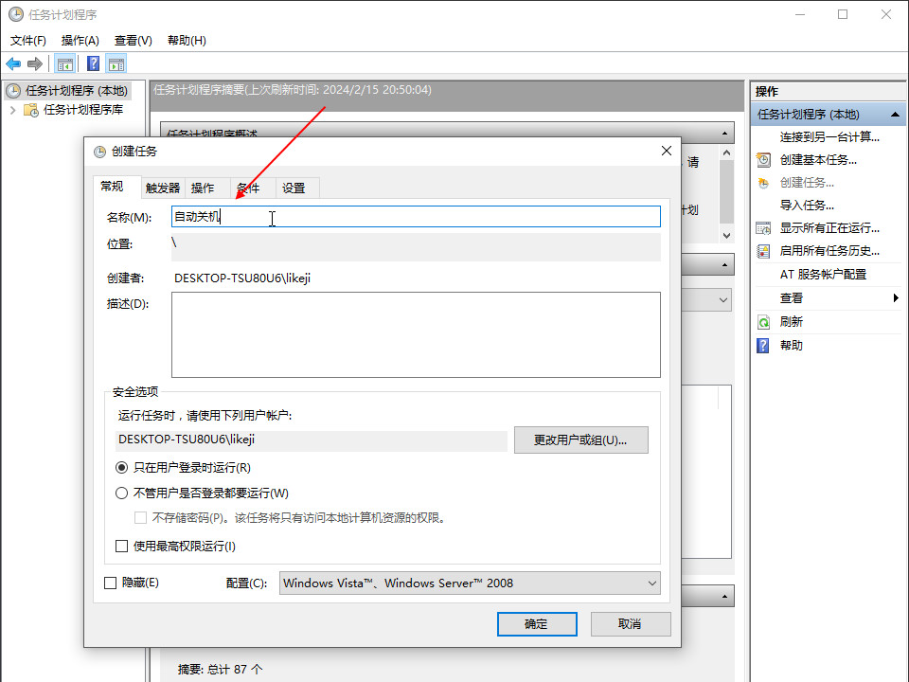Click the green 刷新 refresh icon
Screen dimensions: 909x682
click(x=763, y=322)
